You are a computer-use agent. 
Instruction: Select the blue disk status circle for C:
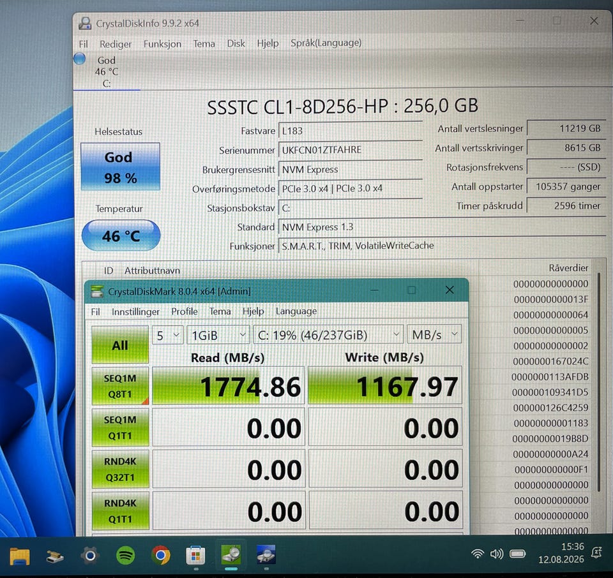click(x=79, y=59)
